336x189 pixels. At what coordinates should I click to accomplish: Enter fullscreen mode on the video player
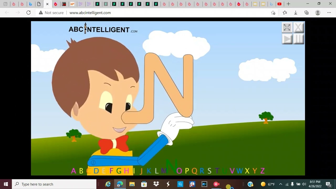[x=287, y=27]
